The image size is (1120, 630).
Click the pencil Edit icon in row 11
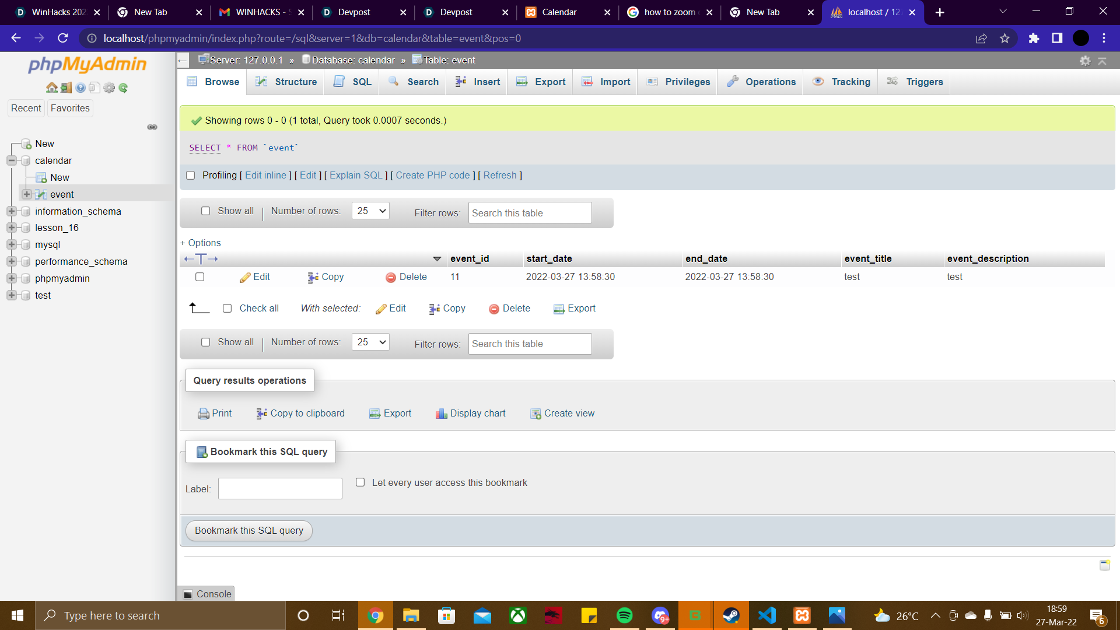point(245,278)
